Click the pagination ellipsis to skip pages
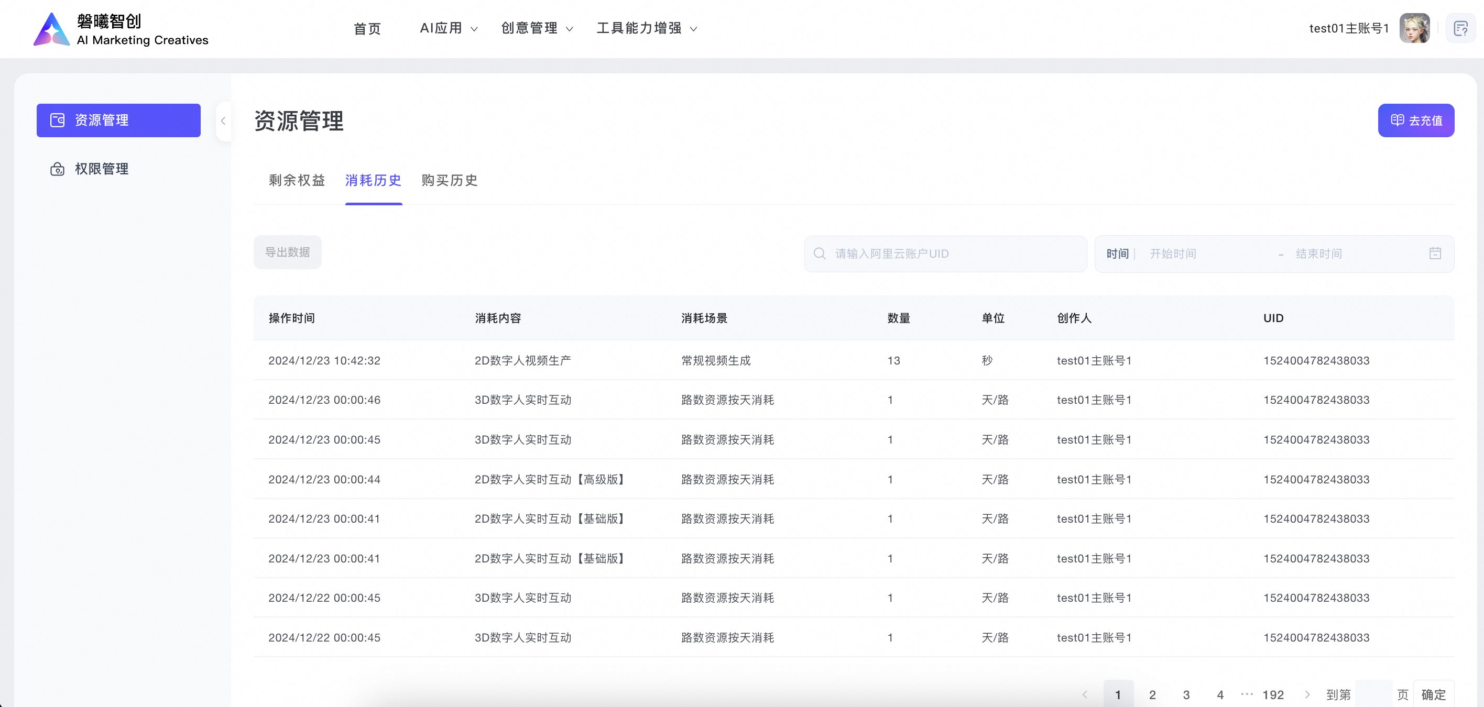The height and width of the screenshot is (707, 1484). click(1247, 694)
